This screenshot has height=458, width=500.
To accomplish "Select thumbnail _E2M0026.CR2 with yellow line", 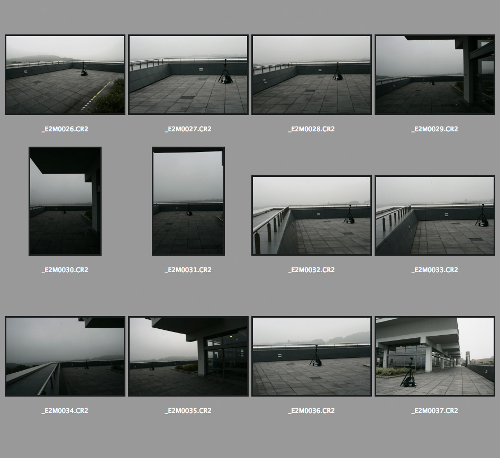I will click(x=65, y=75).
